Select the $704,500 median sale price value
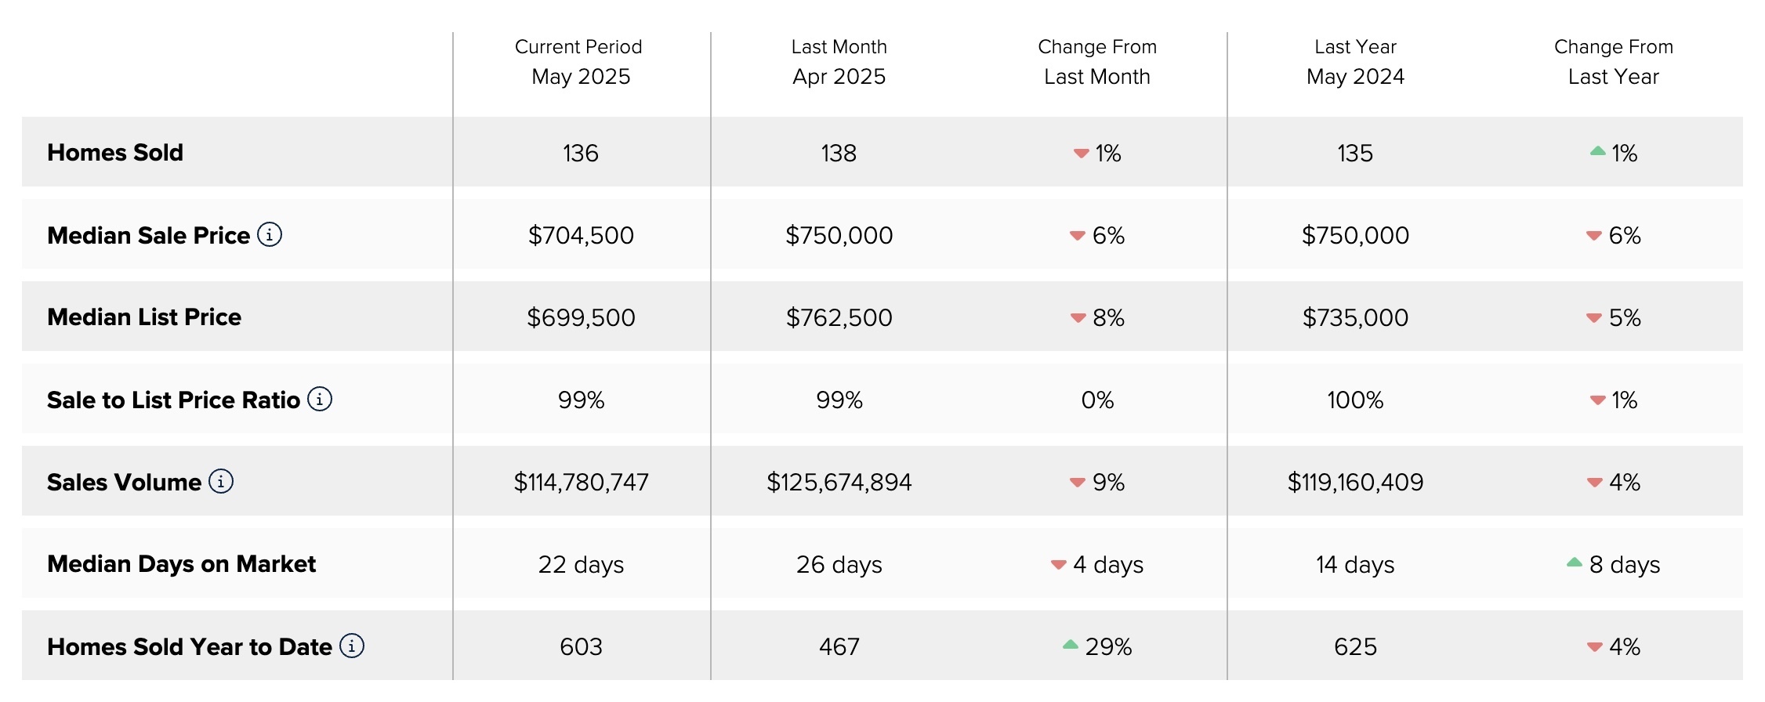Screen dimensions: 1765x702 pyautogui.click(x=581, y=235)
